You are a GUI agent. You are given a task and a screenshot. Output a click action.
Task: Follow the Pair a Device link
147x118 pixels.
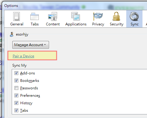23,56
